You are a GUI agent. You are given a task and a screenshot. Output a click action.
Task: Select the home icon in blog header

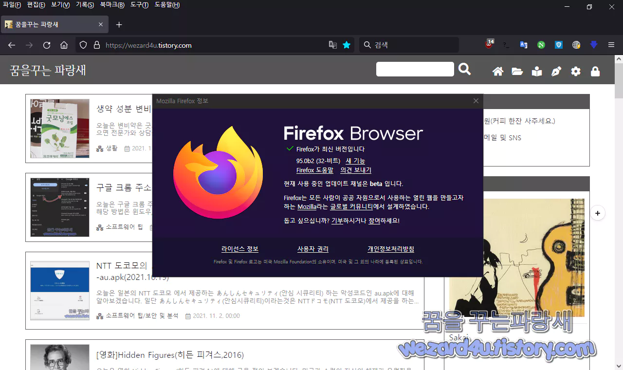coord(498,71)
